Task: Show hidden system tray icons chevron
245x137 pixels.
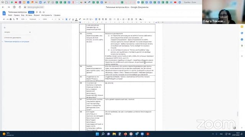Action: point(213,134)
